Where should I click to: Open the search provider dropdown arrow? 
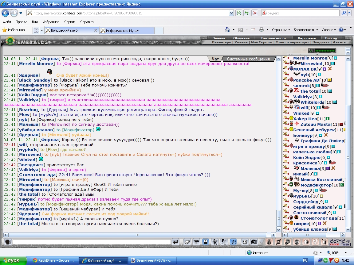(x=349, y=13)
